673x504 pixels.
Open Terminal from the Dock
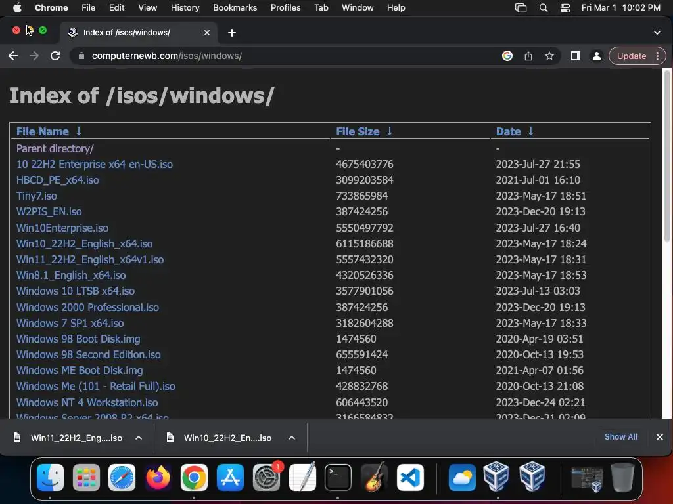point(338,477)
